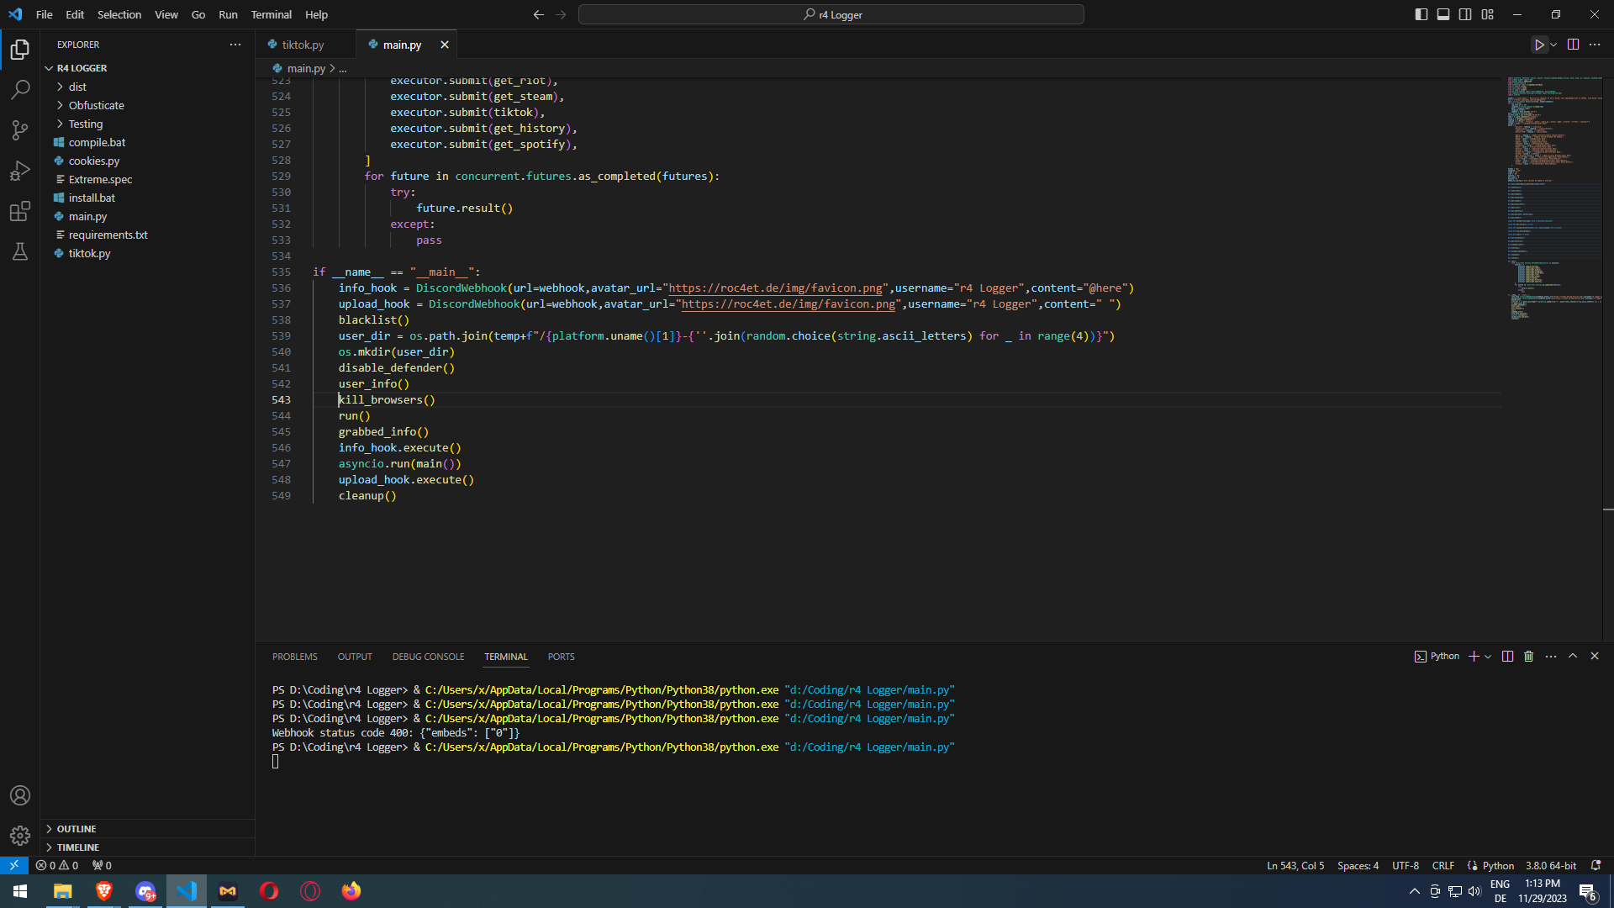Kill terminal with trash icon
This screenshot has width=1614, height=908.
1529,657
